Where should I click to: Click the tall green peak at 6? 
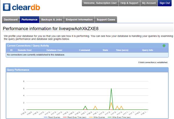(x=111, y=89)
